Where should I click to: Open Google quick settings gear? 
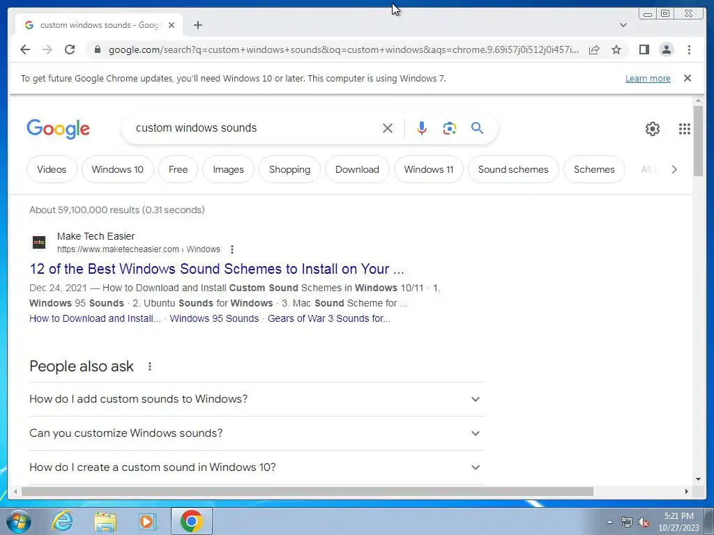tap(653, 129)
